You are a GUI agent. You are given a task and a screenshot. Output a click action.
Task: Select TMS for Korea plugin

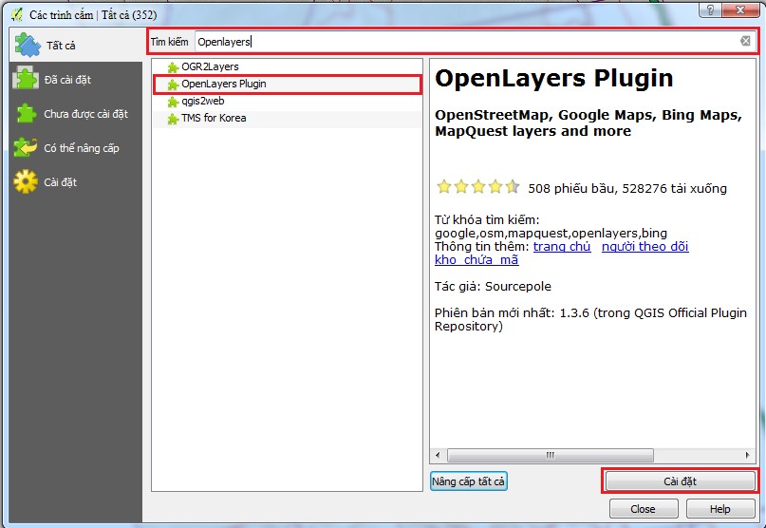tap(213, 119)
